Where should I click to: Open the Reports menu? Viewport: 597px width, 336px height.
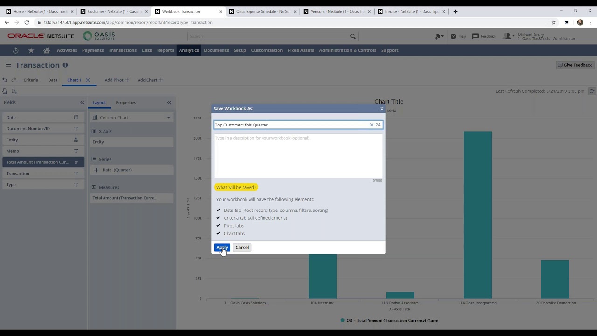166,50
